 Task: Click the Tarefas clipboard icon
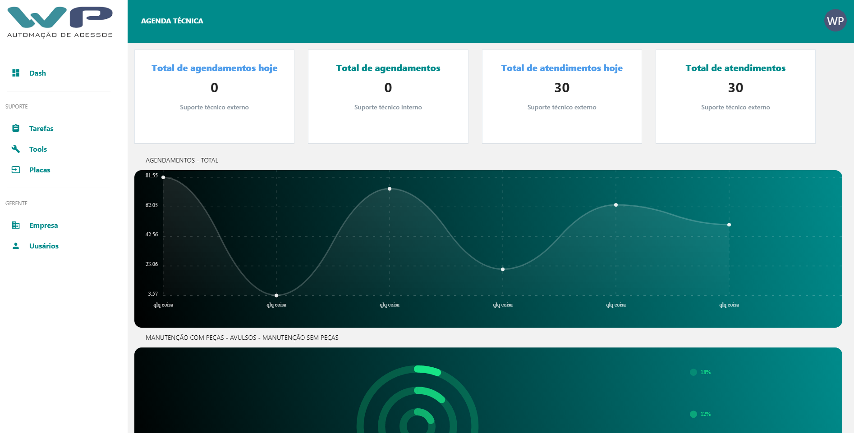[16, 128]
